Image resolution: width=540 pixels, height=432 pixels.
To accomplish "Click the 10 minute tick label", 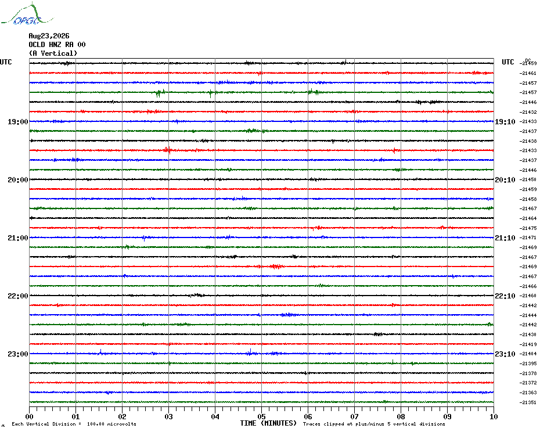I will (494, 416).
